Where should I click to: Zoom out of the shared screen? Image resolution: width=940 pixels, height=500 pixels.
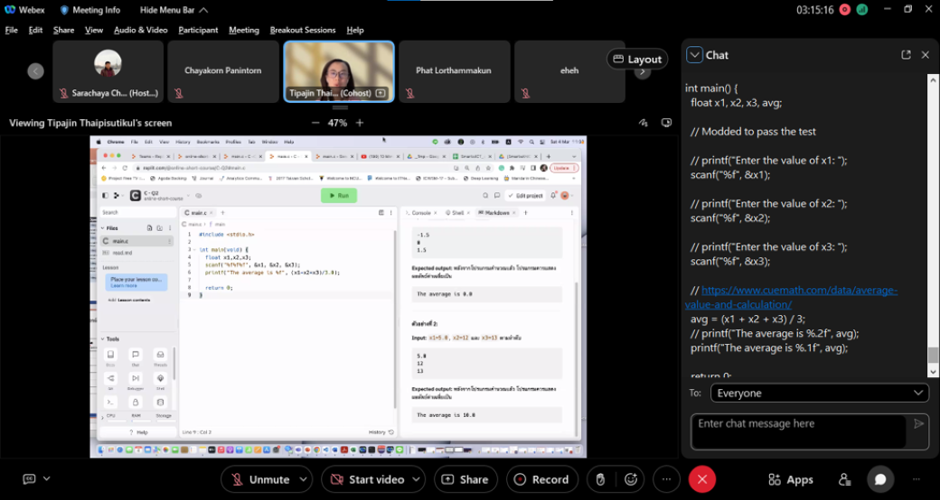pos(315,123)
